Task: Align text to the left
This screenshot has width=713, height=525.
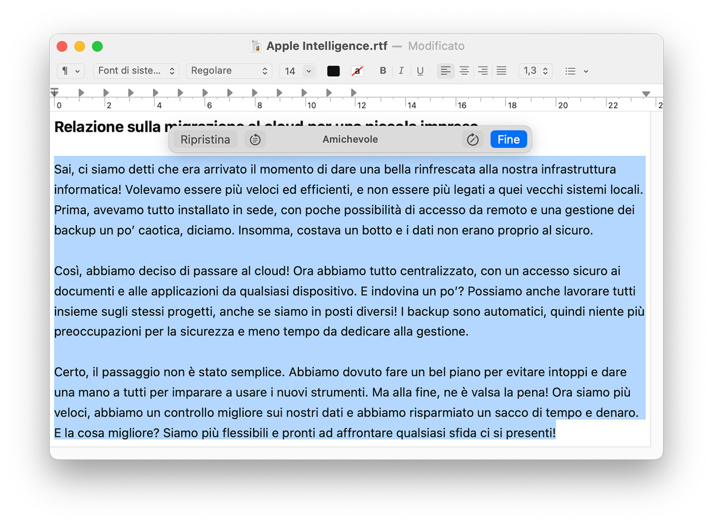Action: (446, 71)
